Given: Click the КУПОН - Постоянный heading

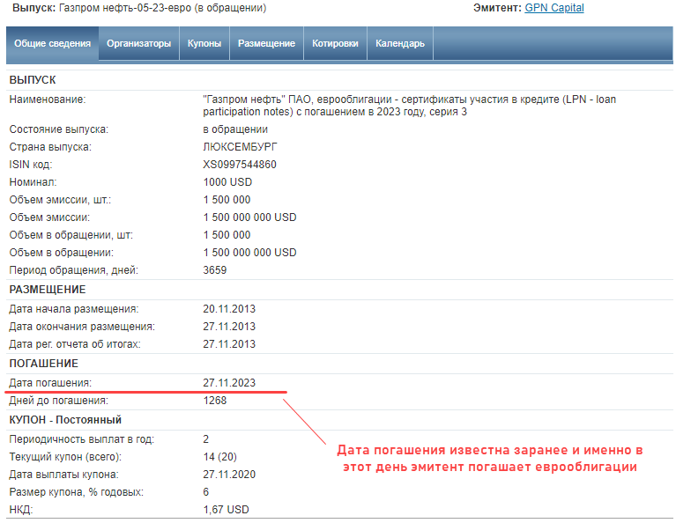Looking at the screenshot, I should (65, 420).
